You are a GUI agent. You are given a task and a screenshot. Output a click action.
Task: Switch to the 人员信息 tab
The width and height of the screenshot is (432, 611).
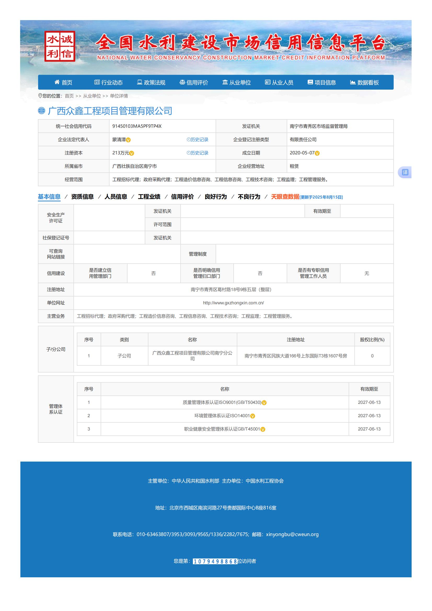point(116,197)
